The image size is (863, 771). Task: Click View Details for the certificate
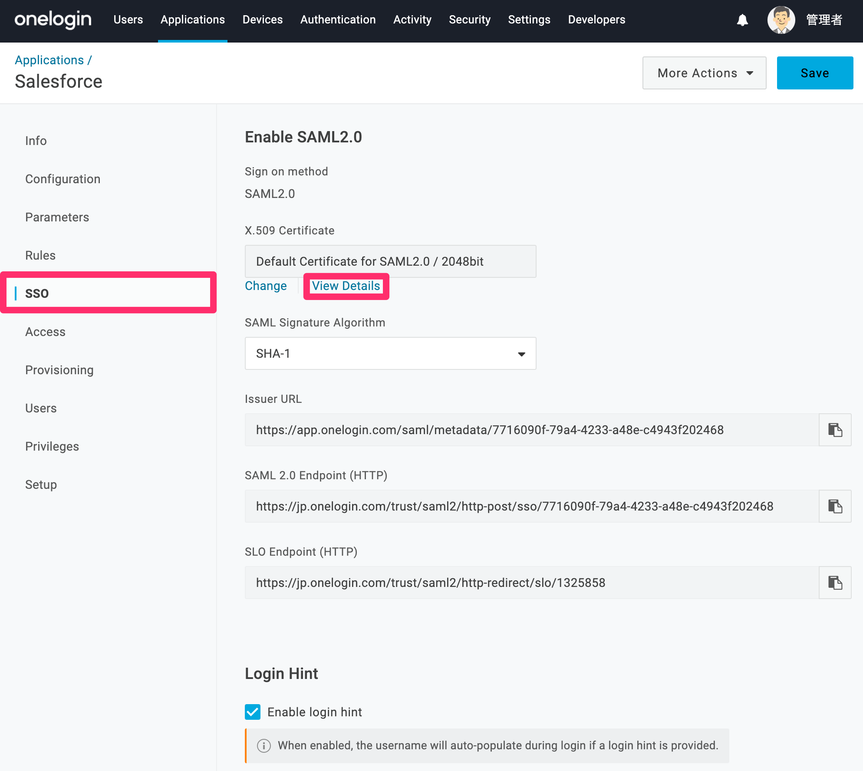click(346, 286)
